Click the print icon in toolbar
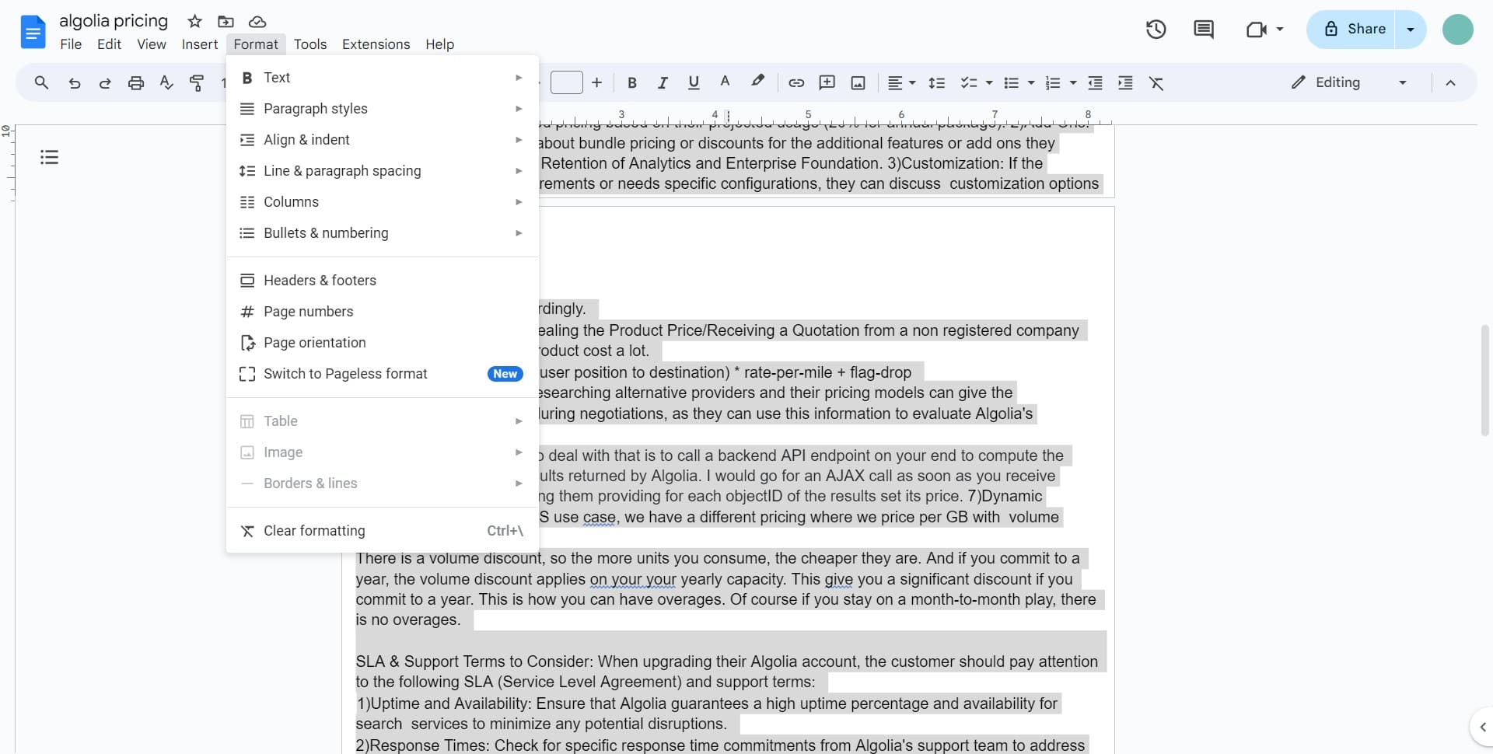 click(136, 82)
